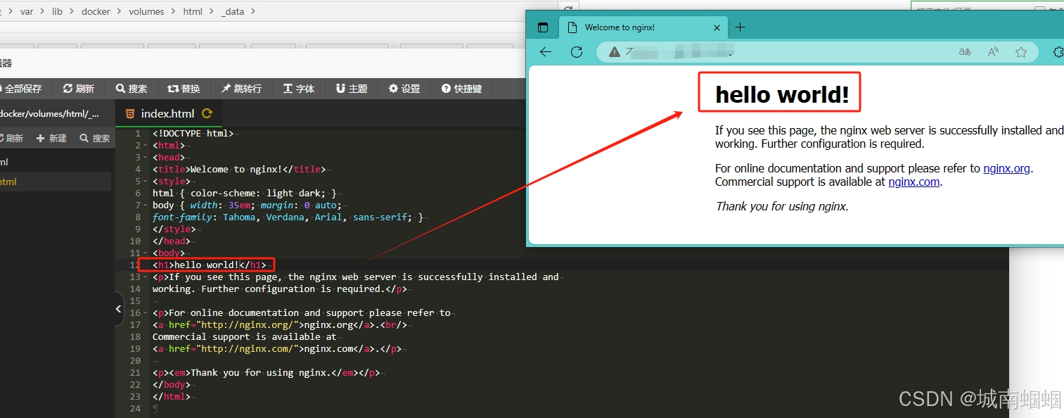Go to the 'var' breadcrumb folder
The image size is (1064, 418).
tap(27, 11)
